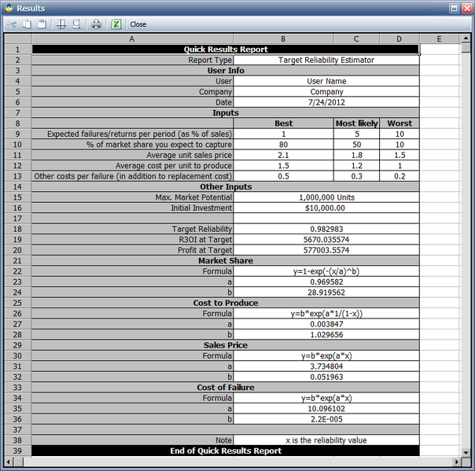Select column B header

(283, 38)
